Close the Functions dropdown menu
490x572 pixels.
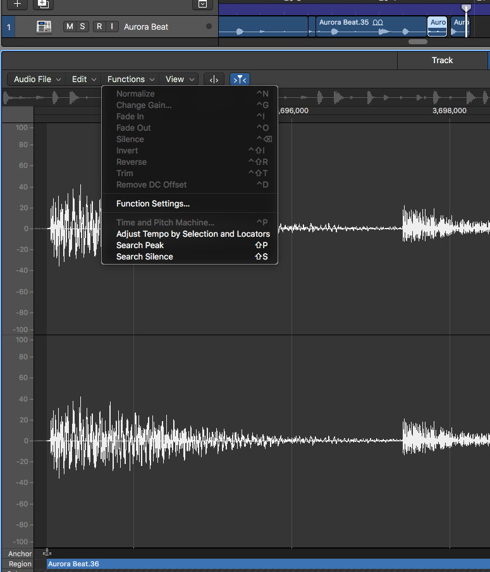pos(130,79)
